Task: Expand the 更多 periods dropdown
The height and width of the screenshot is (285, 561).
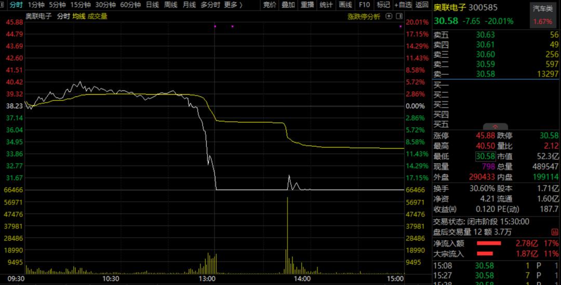Action: 233,5
